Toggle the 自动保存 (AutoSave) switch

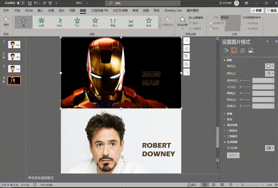(x=20, y=3)
